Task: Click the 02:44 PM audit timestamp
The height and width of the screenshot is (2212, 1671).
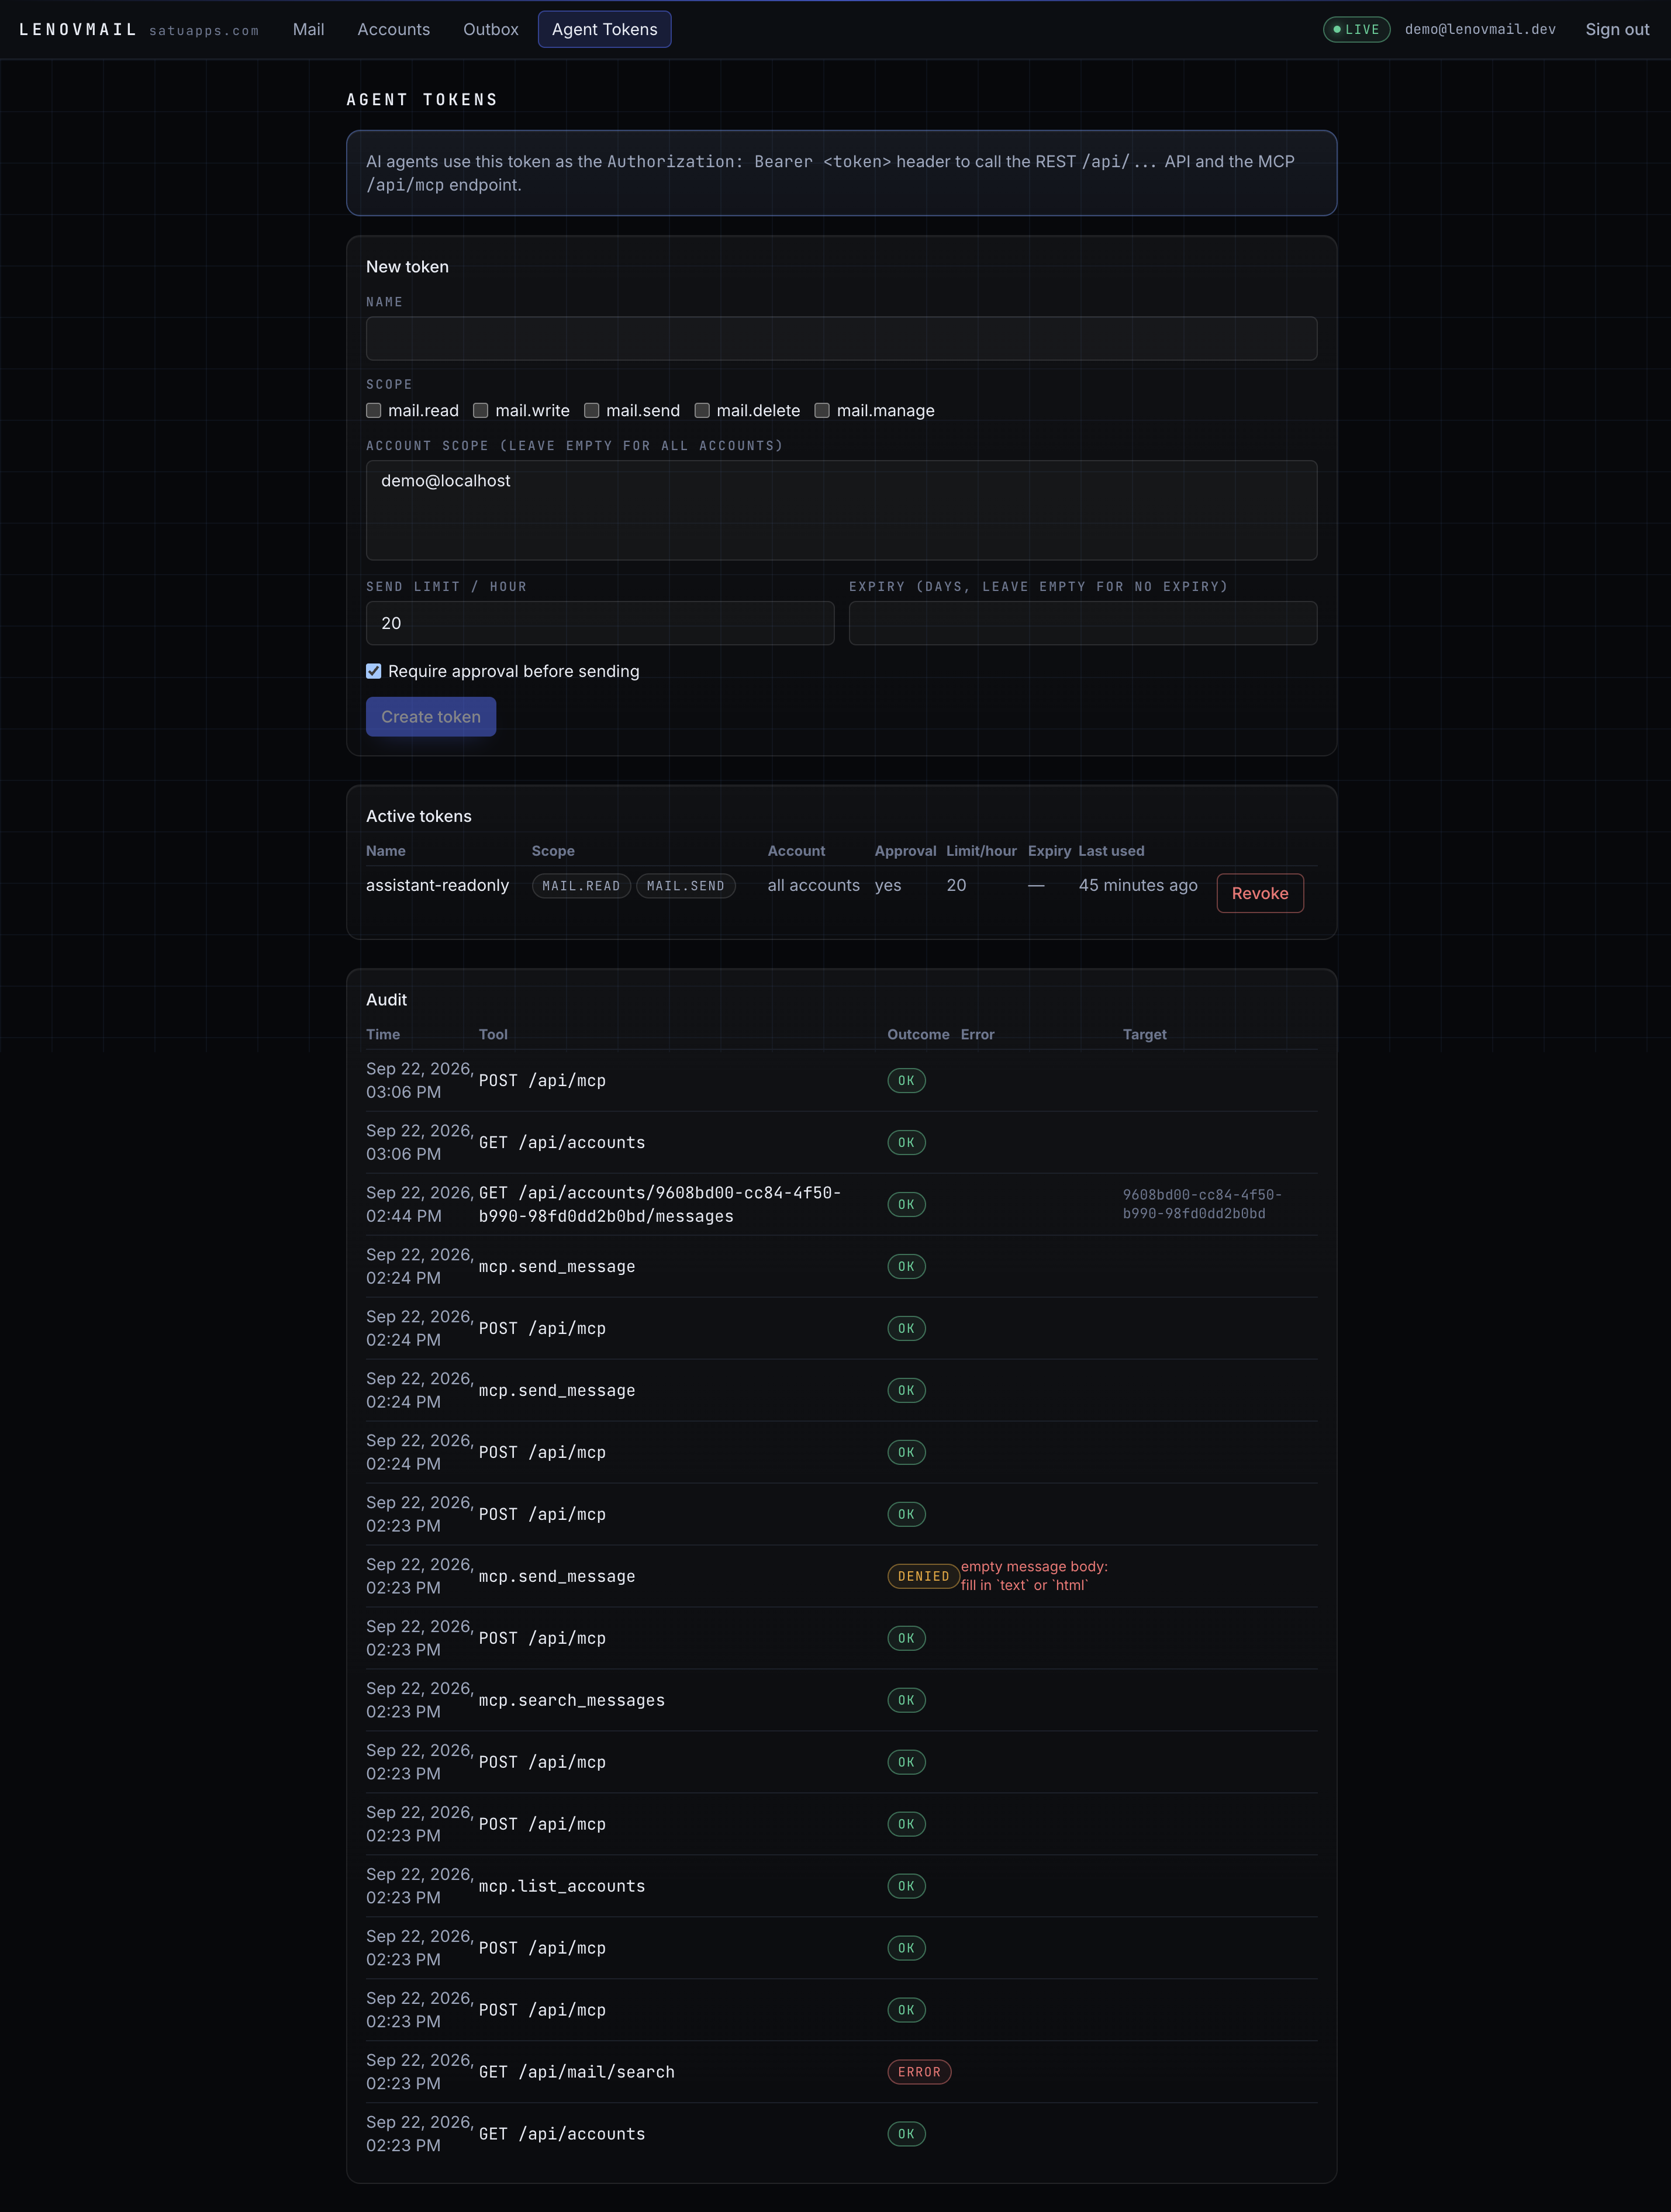Action: point(420,1204)
